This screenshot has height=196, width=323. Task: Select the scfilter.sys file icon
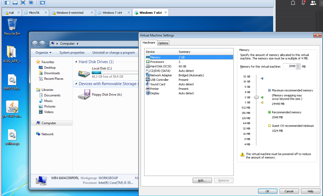tap(12, 137)
